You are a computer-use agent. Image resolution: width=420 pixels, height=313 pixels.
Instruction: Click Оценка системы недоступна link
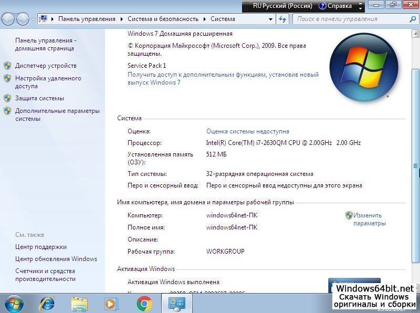247,131
